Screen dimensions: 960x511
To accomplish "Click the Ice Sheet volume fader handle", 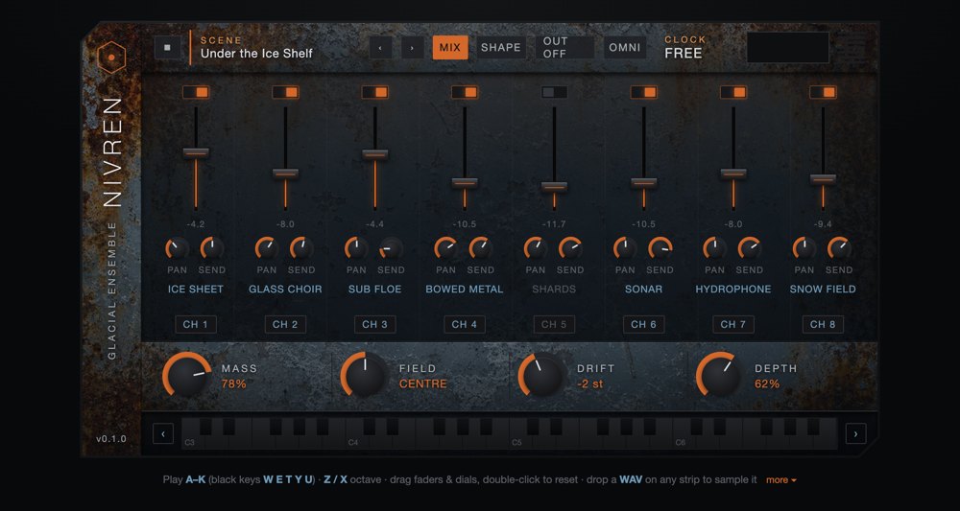I will [196, 153].
